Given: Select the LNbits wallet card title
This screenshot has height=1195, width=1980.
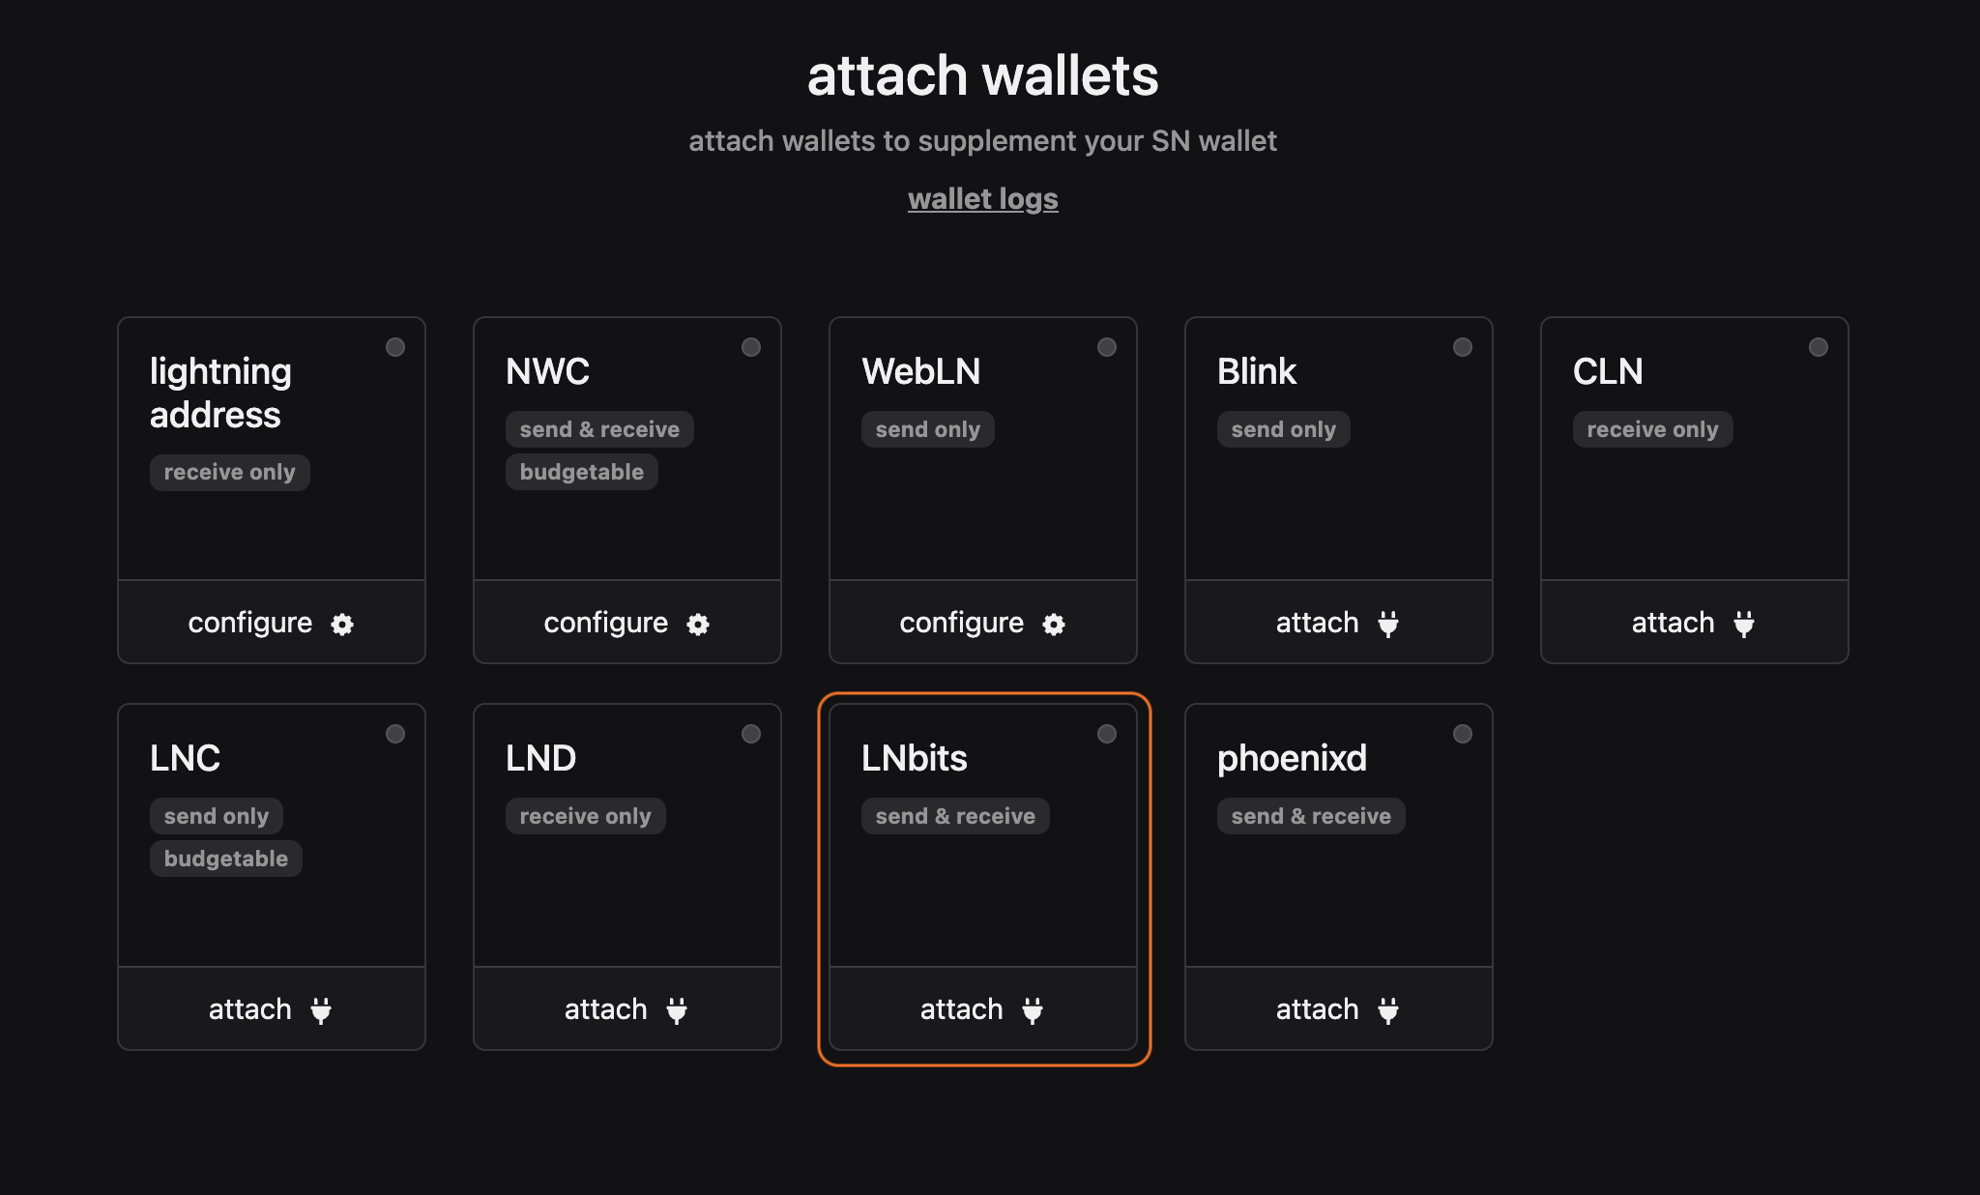Looking at the screenshot, I should tap(915, 758).
